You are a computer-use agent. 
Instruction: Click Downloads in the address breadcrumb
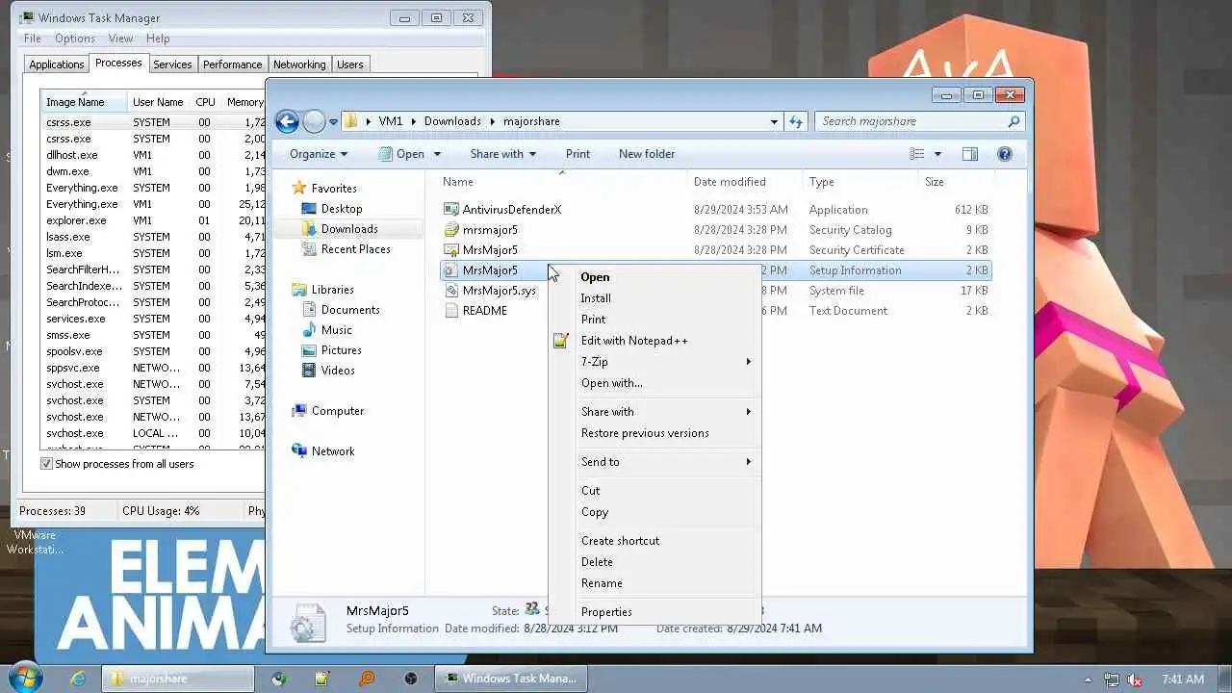tap(452, 121)
